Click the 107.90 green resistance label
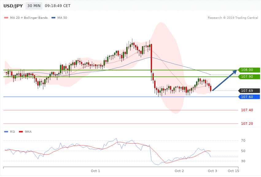The image size is (261, 177). click(x=249, y=77)
